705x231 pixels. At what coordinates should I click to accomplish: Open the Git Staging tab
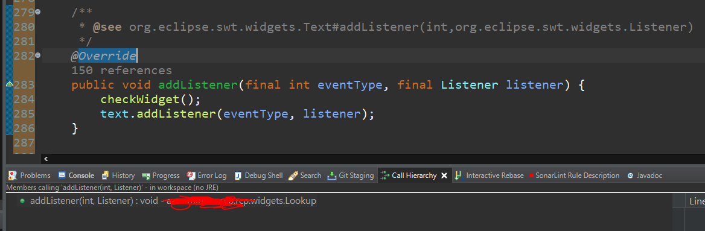pyautogui.click(x=351, y=176)
